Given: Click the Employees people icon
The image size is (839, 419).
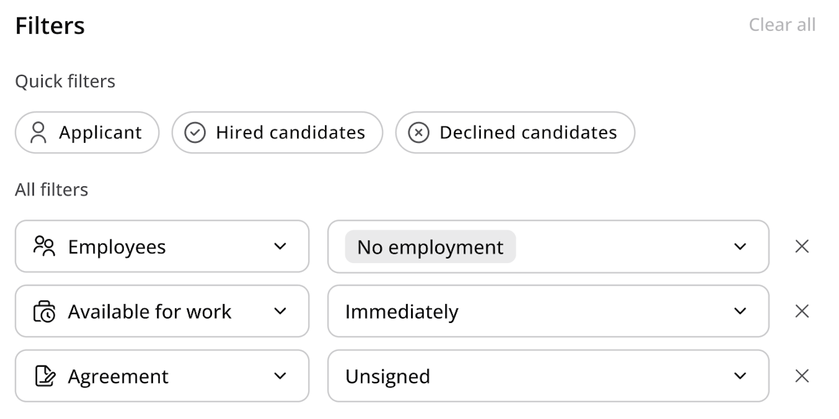Looking at the screenshot, I should tap(44, 247).
